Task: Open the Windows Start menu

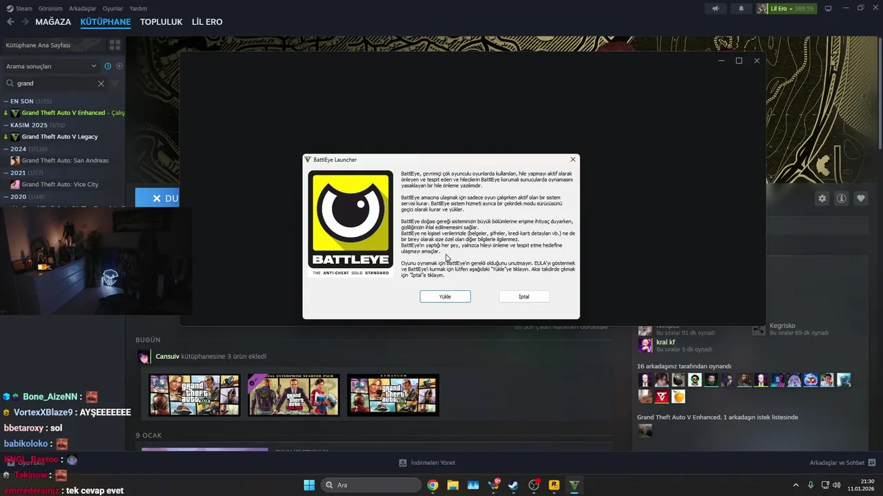Action: pyautogui.click(x=309, y=485)
